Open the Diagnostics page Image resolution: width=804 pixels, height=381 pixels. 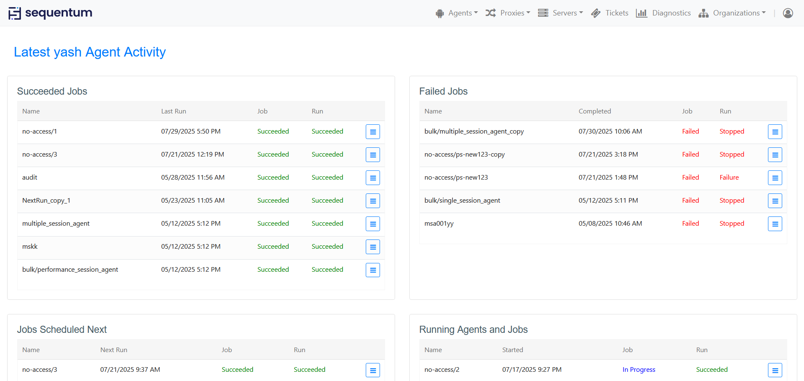click(x=663, y=13)
